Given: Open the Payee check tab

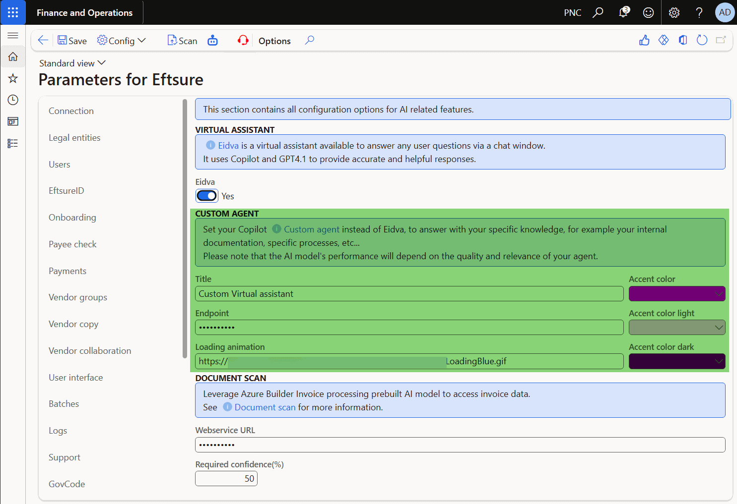Looking at the screenshot, I should [x=72, y=244].
